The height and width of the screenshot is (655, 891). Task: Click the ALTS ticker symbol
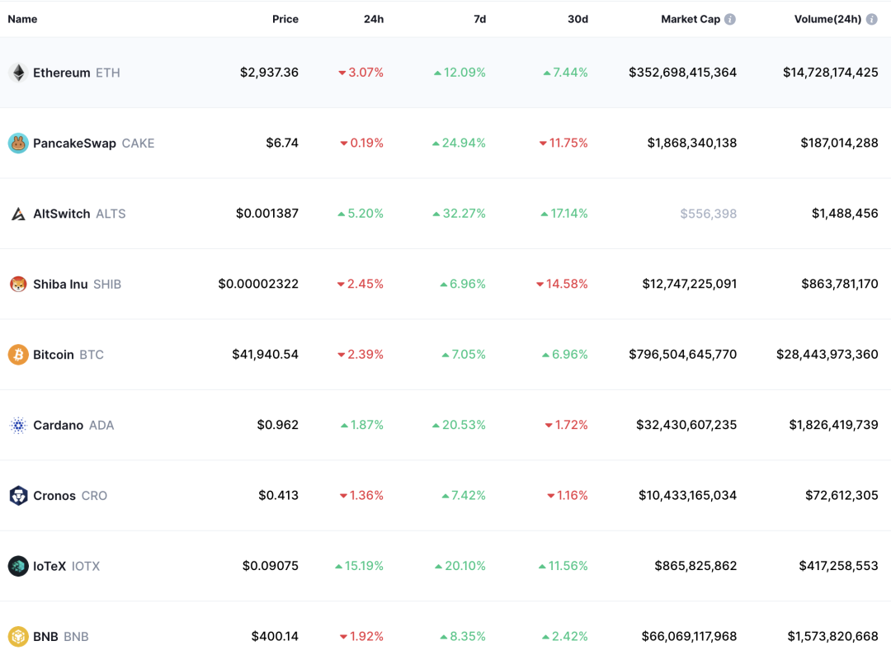111,214
